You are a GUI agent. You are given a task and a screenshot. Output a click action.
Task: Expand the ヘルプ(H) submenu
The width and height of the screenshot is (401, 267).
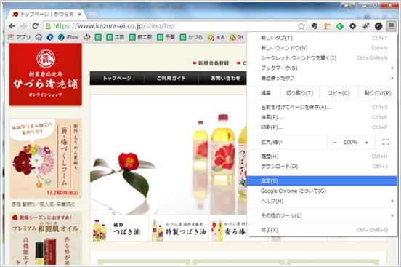tap(322, 201)
